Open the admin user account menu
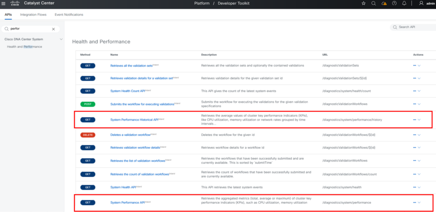This screenshot has width=436, height=212. tap(427, 3)
